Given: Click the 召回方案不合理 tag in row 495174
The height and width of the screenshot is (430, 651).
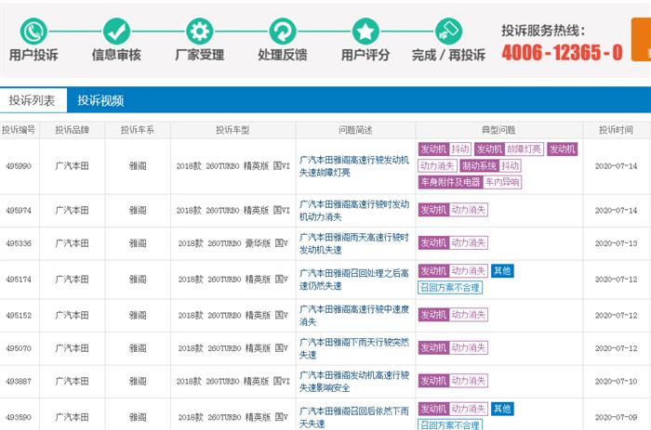Looking at the screenshot, I should (x=450, y=287).
